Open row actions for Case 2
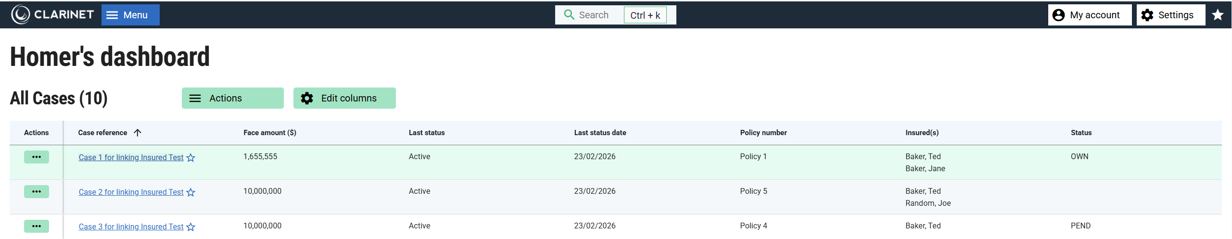 click(x=37, y=192)
